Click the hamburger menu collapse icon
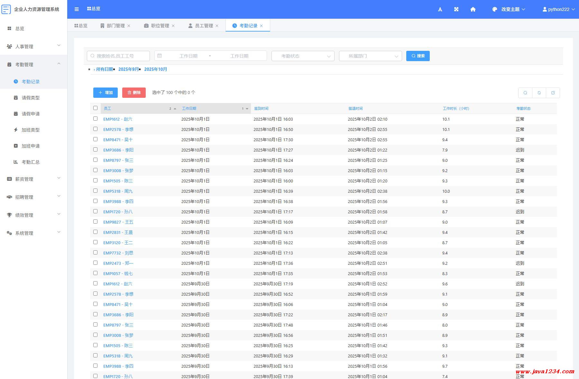 coord(77,9)
